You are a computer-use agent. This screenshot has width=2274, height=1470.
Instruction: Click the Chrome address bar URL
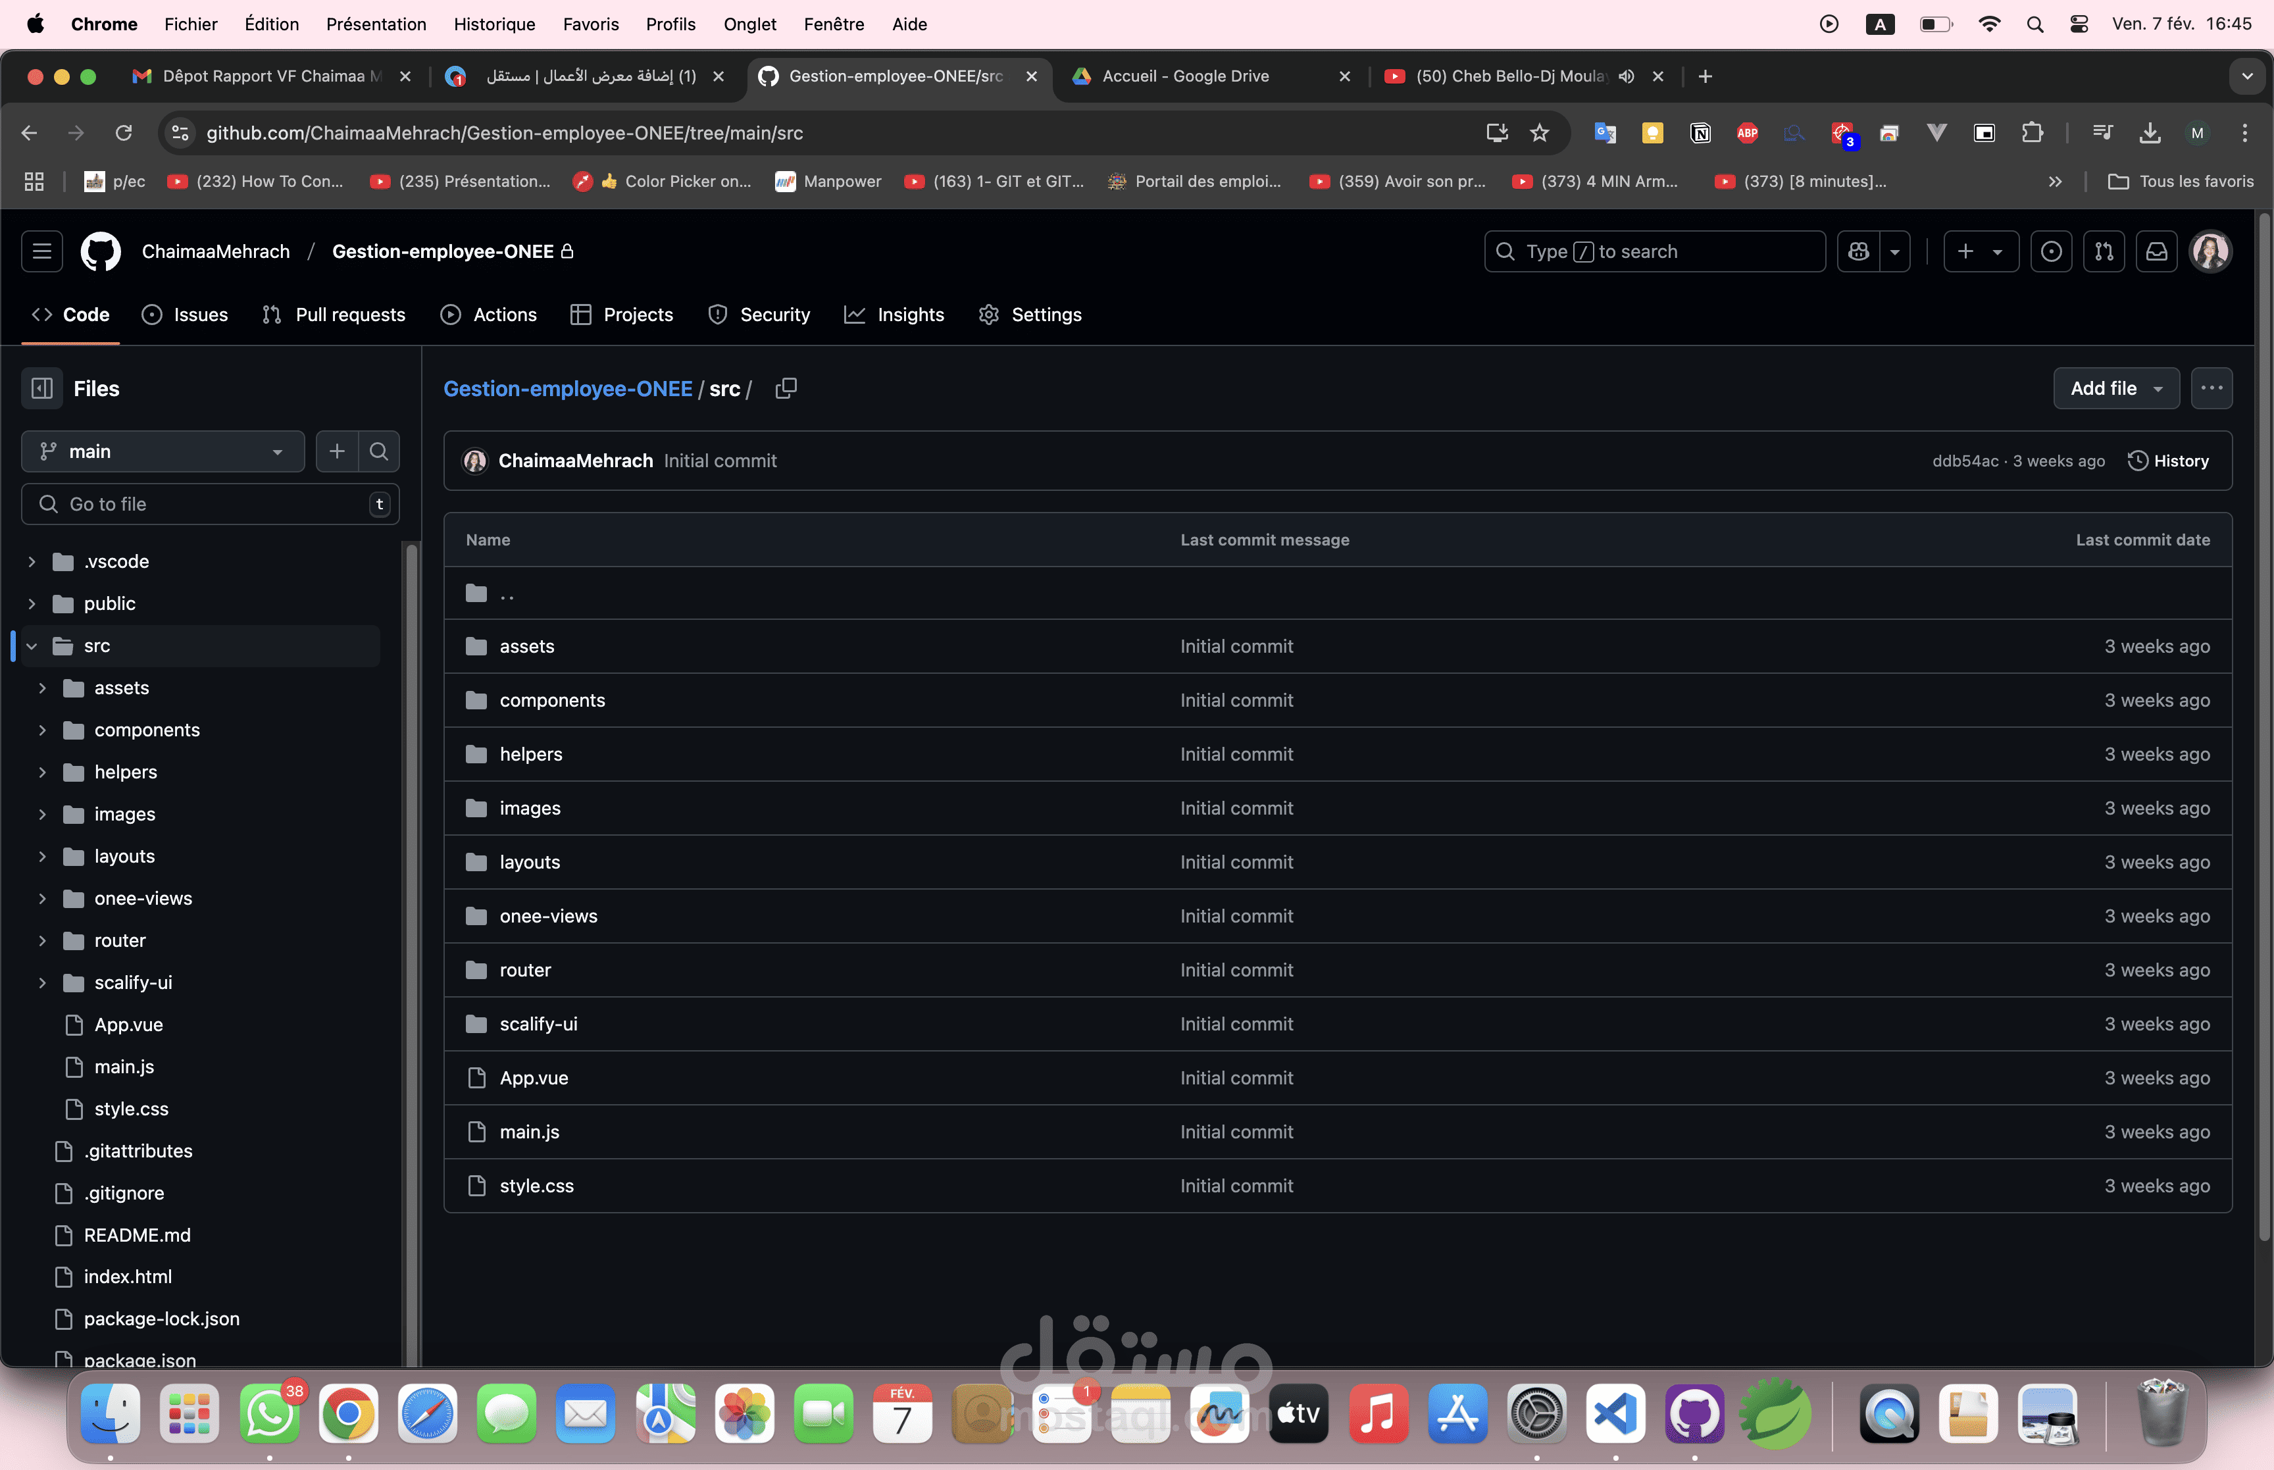click(505, 133)
